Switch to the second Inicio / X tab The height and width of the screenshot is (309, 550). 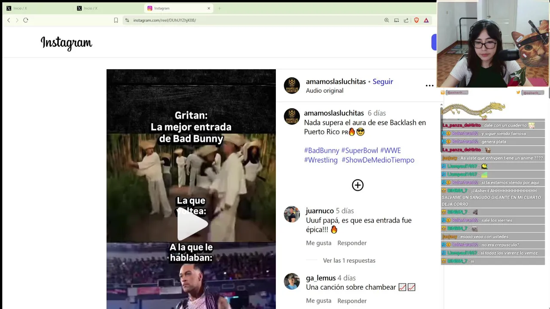point(108,8)
